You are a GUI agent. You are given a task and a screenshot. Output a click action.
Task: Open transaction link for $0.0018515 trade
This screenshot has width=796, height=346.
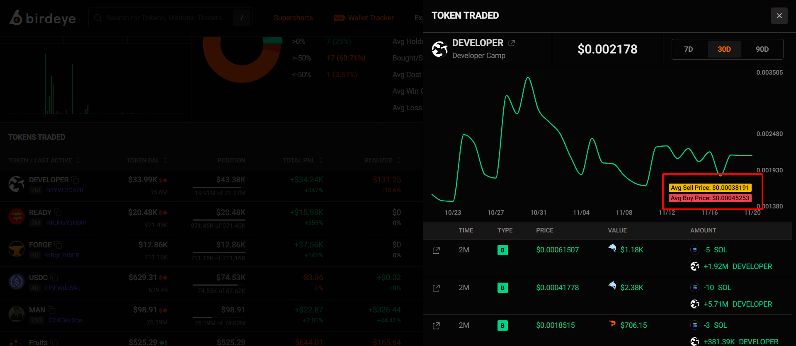tap(436, 326)
